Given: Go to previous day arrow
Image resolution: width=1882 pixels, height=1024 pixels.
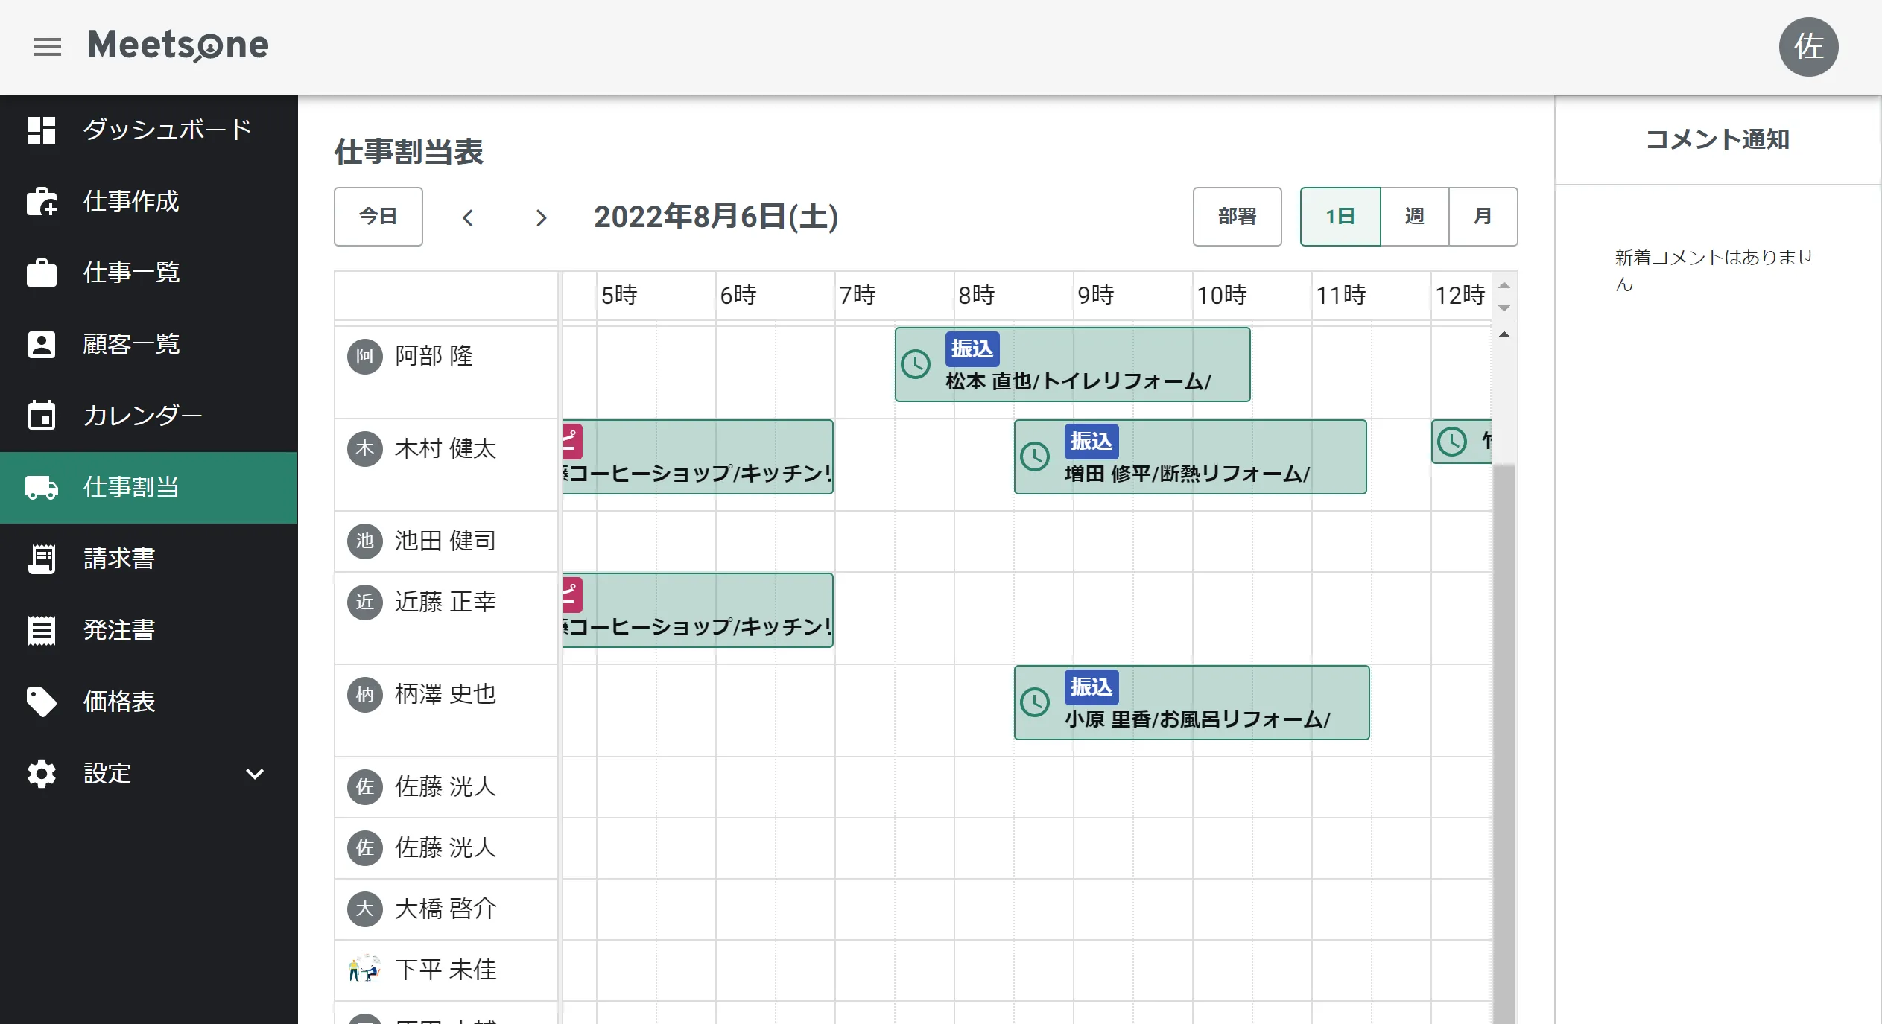Looking at the screenshot, I should [x=468, y=217].
